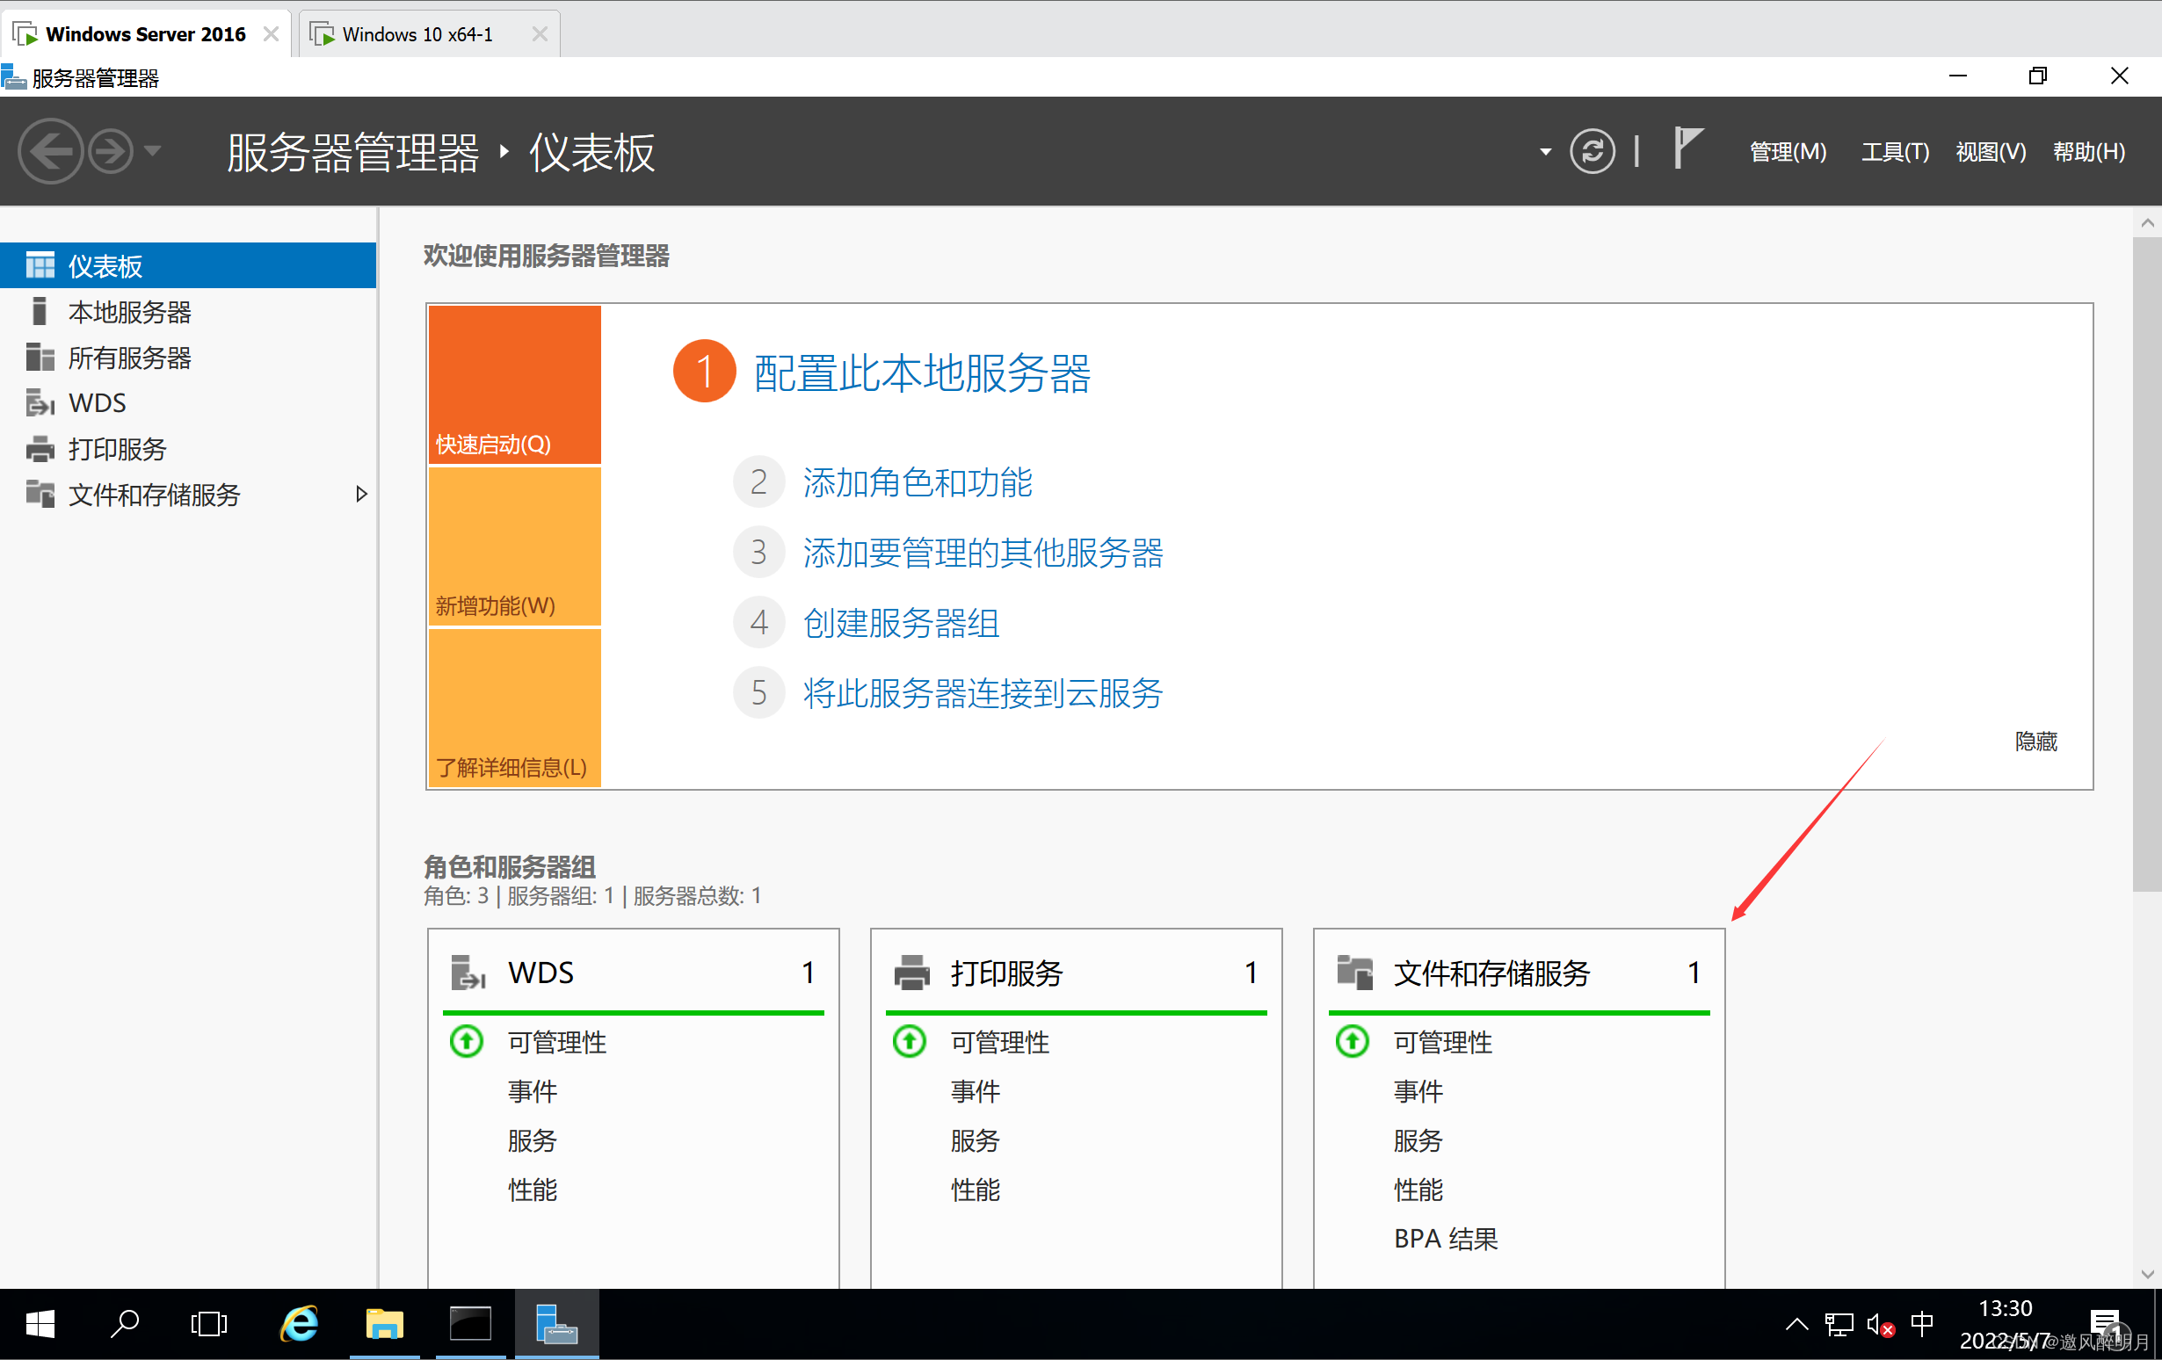Click the 文件和存储服务 tile icon
This screenshot has height=1360, width=2162.
1355,973
